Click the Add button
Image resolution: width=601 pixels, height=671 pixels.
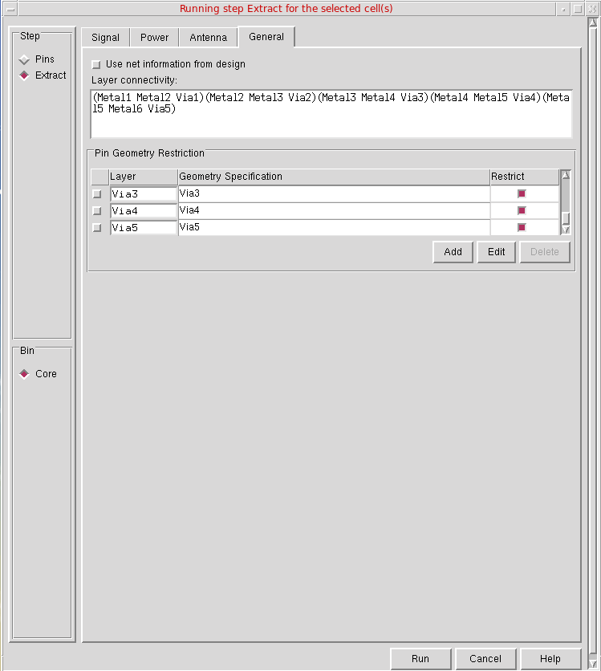pos(453,252)
